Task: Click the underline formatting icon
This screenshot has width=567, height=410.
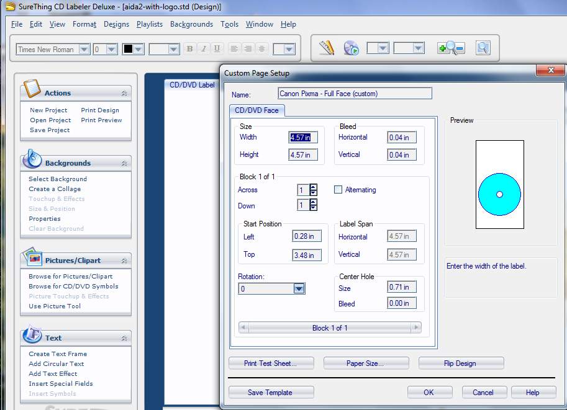Action: pyautogui.click(x=217, y=49)
